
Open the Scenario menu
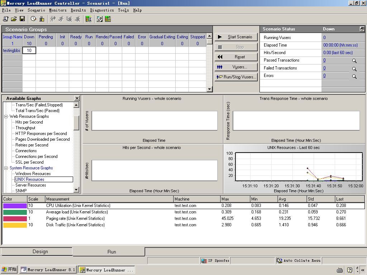coord(36,10)
